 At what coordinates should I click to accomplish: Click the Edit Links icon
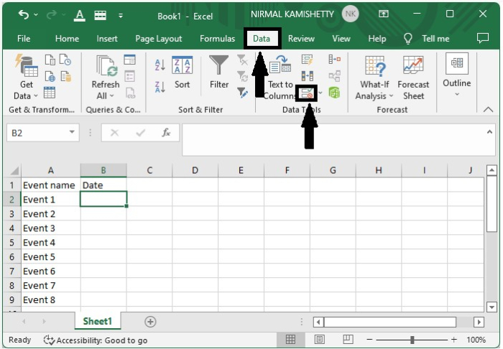click(x=130, y=93)
